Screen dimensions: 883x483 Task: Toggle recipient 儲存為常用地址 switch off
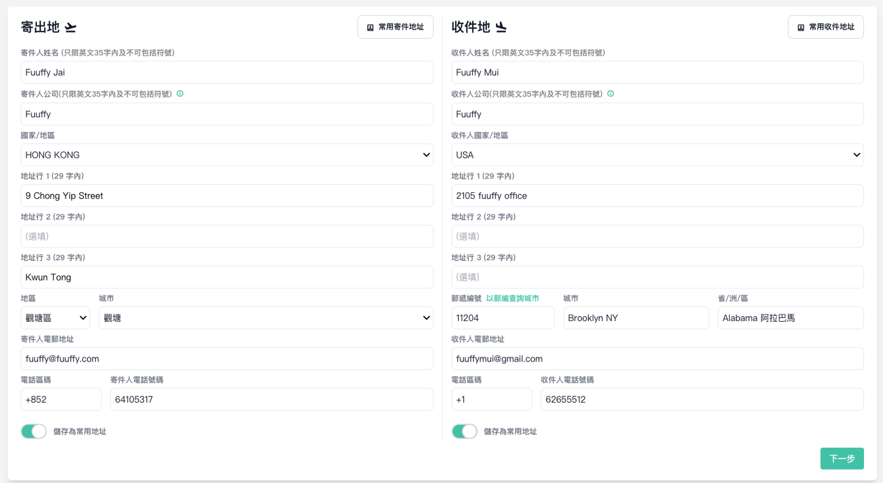(x=464, y=431)
